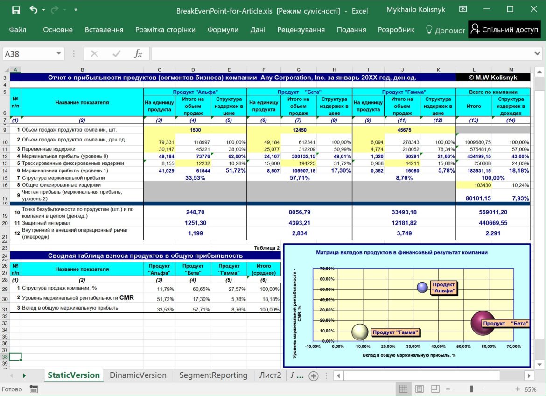This screenshot has width=546, height=396.
Task: Click the 65% zoom level value
Action: [530, 389]
